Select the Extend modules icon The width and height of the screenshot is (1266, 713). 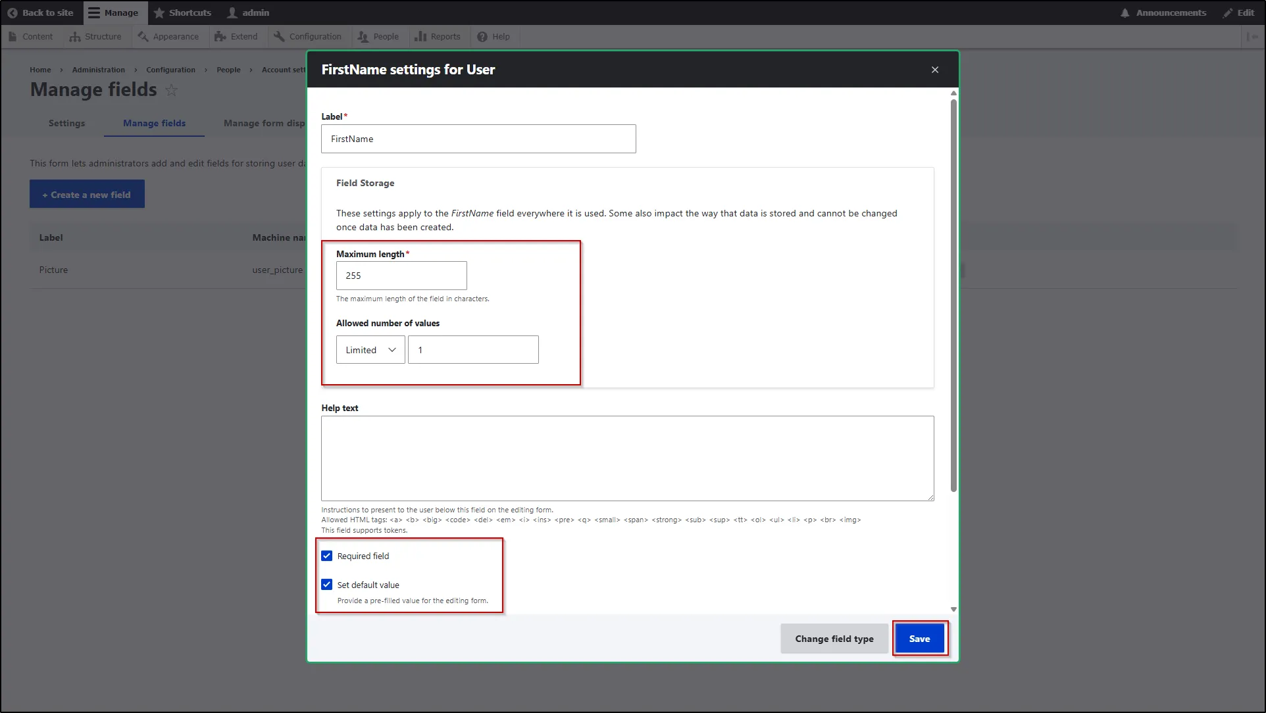(x=220, y=36)
